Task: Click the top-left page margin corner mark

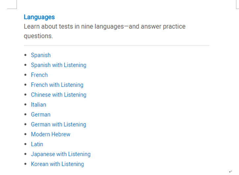Action: pos(12,5)
